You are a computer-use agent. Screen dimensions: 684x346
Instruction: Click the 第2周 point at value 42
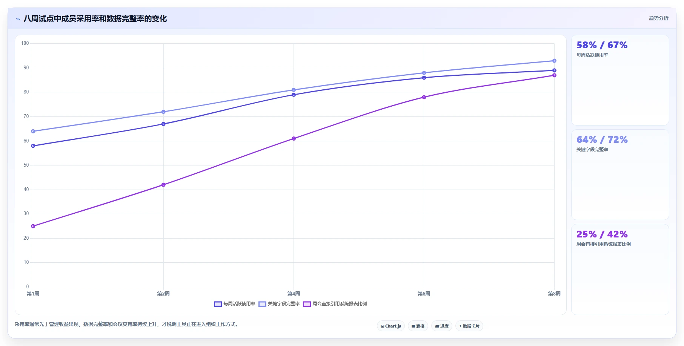pos(163,185)
